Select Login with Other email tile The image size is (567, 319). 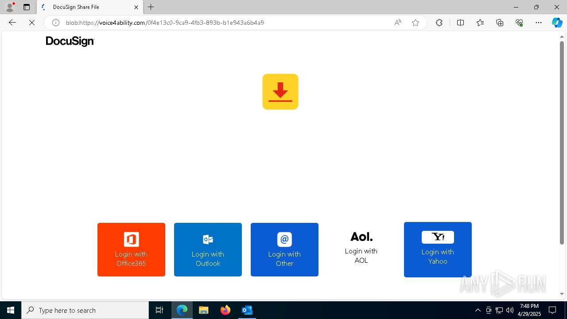tap(284, 249)
